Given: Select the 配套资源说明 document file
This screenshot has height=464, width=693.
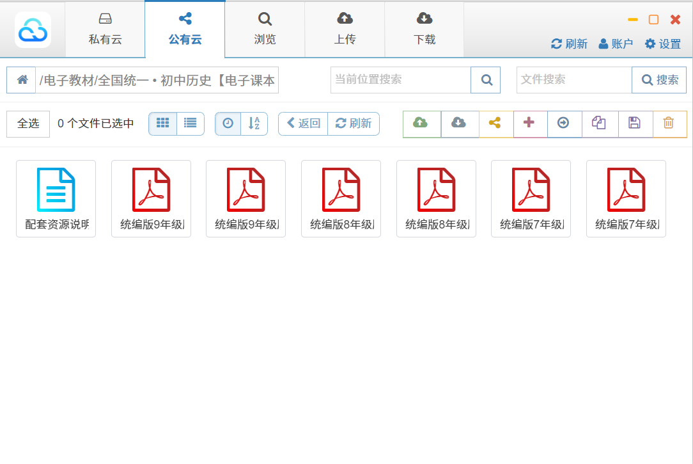Looking at the screenshot, I should (56, 198).
